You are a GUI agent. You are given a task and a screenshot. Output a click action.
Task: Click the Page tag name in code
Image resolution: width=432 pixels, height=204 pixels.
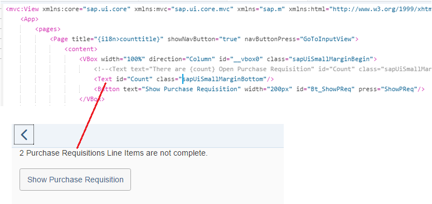click(59, 39)
